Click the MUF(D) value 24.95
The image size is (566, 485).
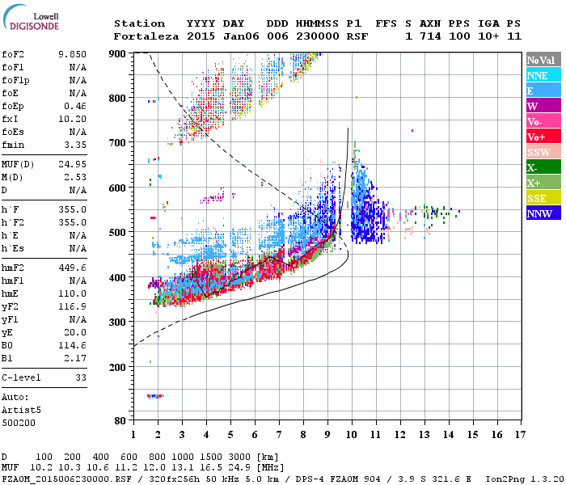pyautogui.click(x=72, y=165)
